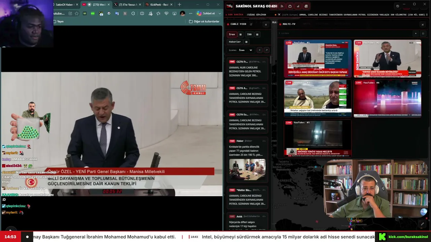The image size is (431, 242).
Task: Toggle fullscreen for the Multi-TV panel
Action: (423, 33)
